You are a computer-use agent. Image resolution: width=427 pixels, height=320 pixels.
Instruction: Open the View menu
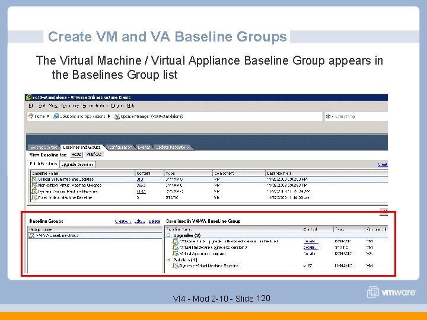(x=53, y=105)
